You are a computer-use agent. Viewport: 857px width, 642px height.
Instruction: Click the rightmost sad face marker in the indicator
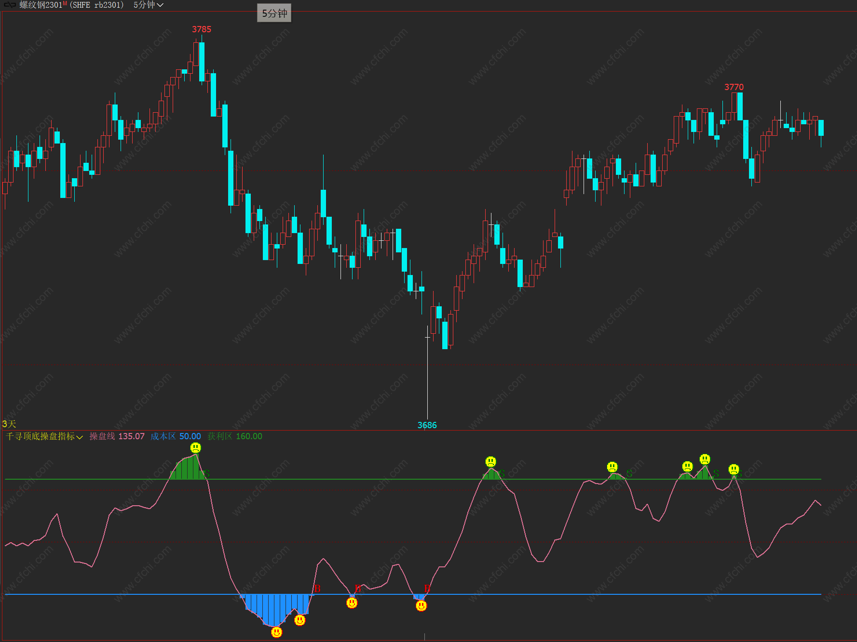click(734, 469)
